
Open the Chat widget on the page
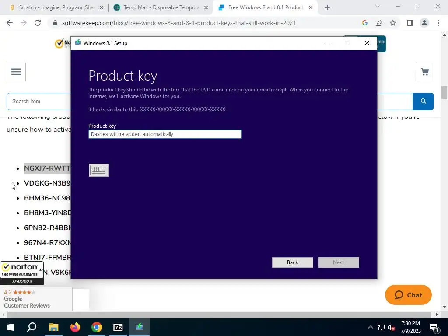point(408,295)
